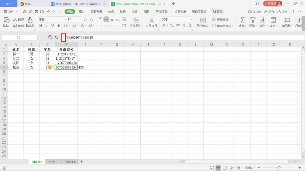Image resolution: width=305 pixels, height=171 pixels.
Task: Click the zoom slider handle in status bar
Action: (x=279, y=168)
